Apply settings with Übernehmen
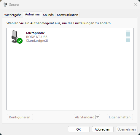 (x=127, y=129)
